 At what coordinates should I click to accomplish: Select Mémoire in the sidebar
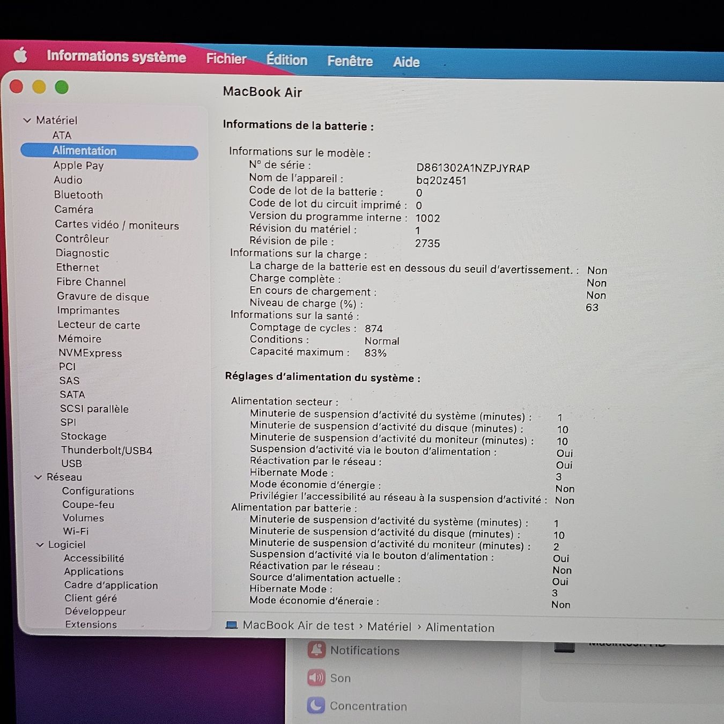[80, 338]
